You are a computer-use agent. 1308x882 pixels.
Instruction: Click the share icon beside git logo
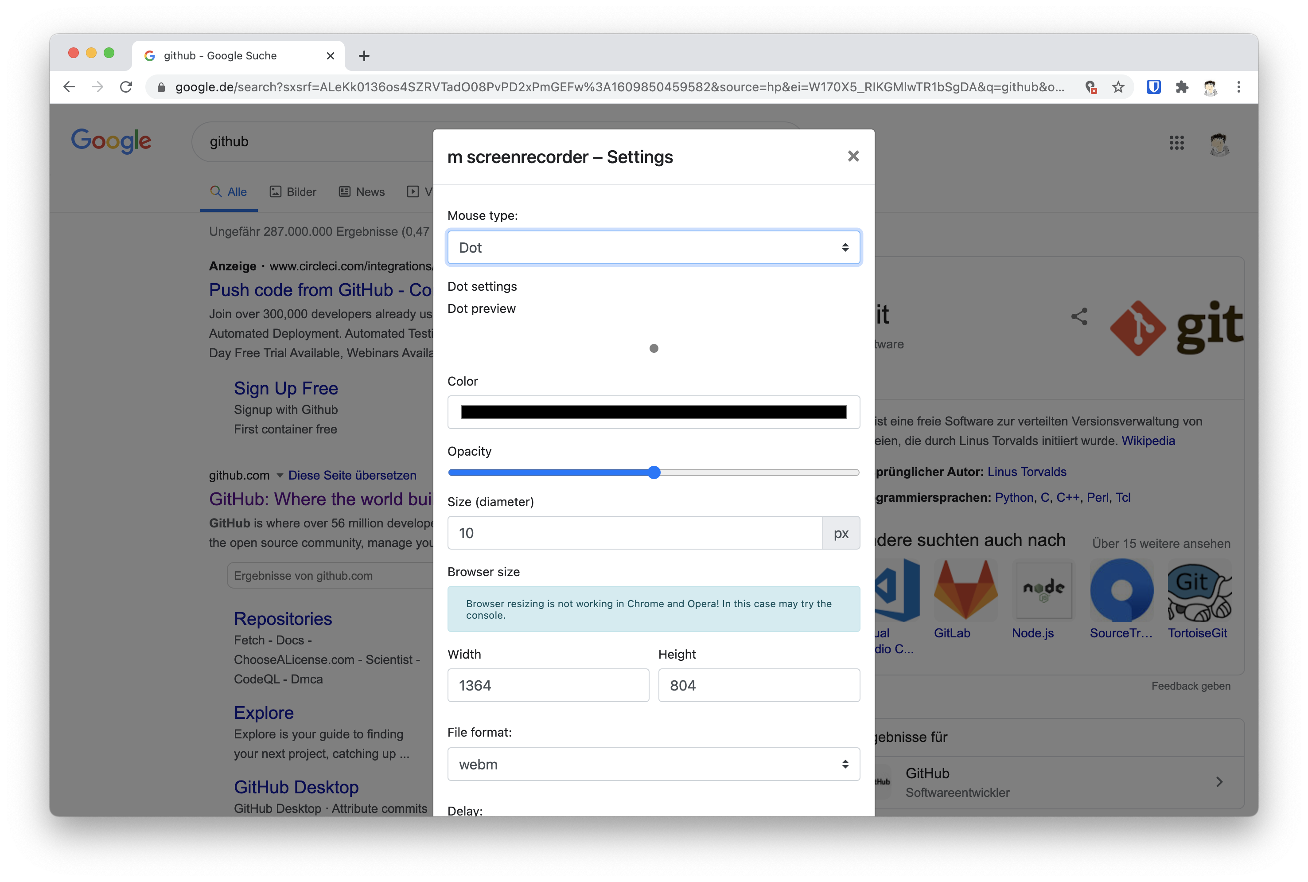(x=1079, y=317)
